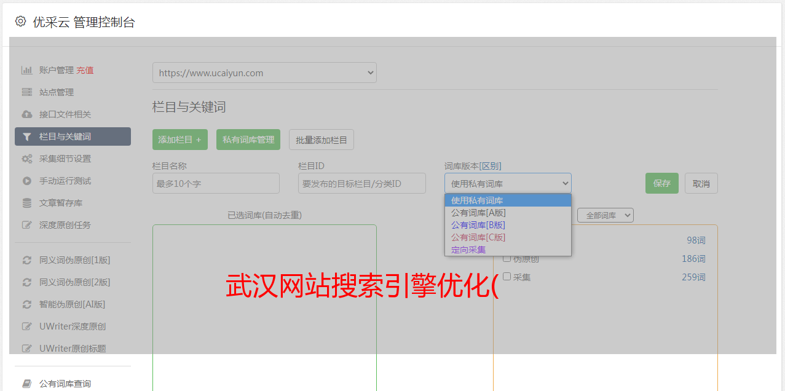Click the refresh icon beside 同义词伪原创[2版]
The height and width of the screenshot is (391, 785).
pyautogui.click(x=26, y=282)
